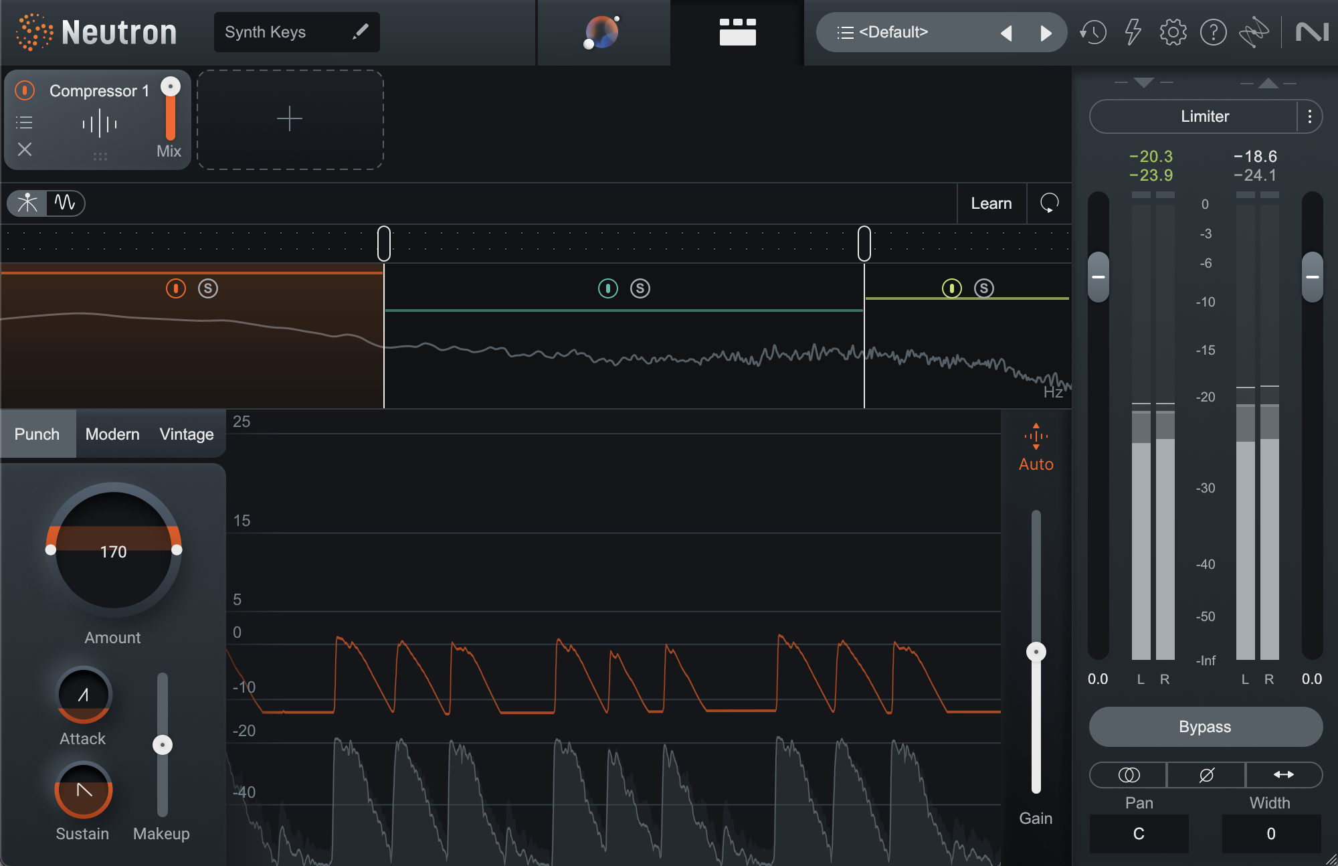
Task: Bypass the low band power toggle
Action: (x=175, y=288)
